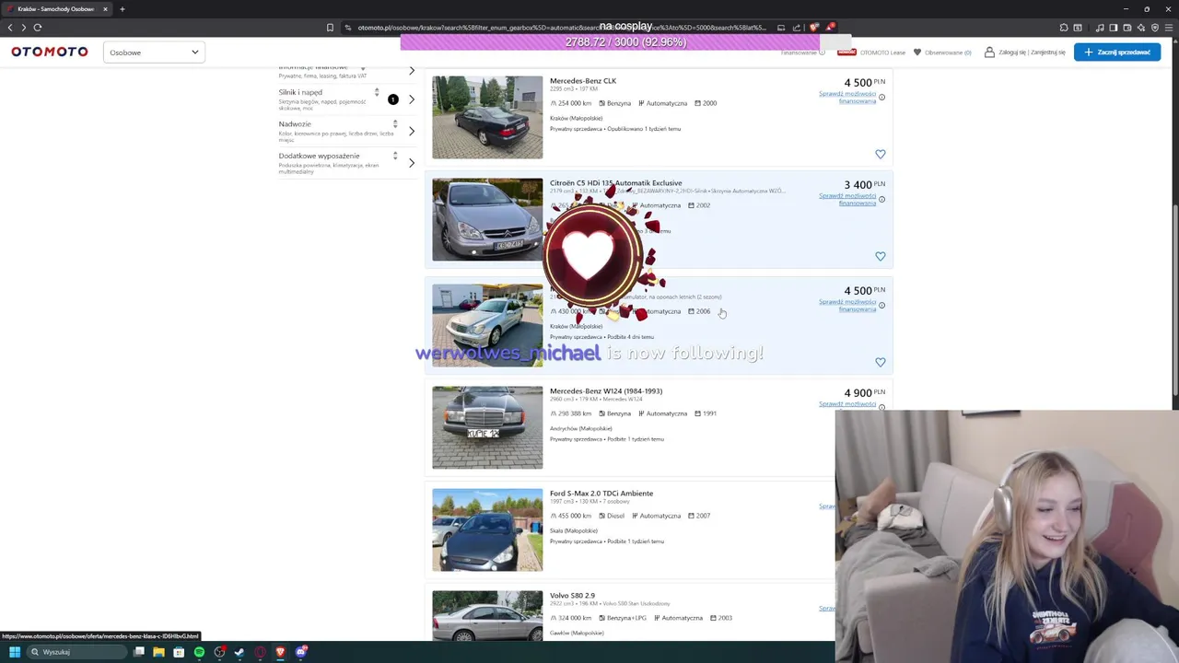Click the silver Citroën C5 photo

pyautogui.click(x=487, y=219)
